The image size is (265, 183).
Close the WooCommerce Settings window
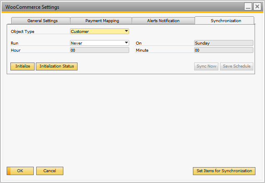click(257, 7)
